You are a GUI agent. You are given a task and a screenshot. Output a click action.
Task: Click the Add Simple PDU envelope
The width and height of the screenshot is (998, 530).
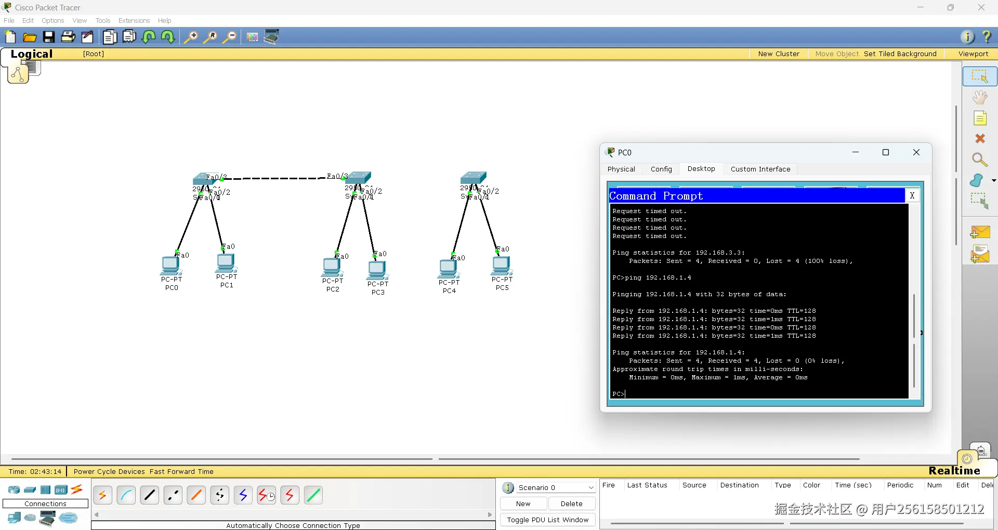(980, 232)
